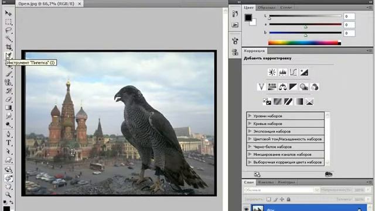Add a Threshold adjustment
This screenshot has height=211, width=375.
(x=288, y=101)
